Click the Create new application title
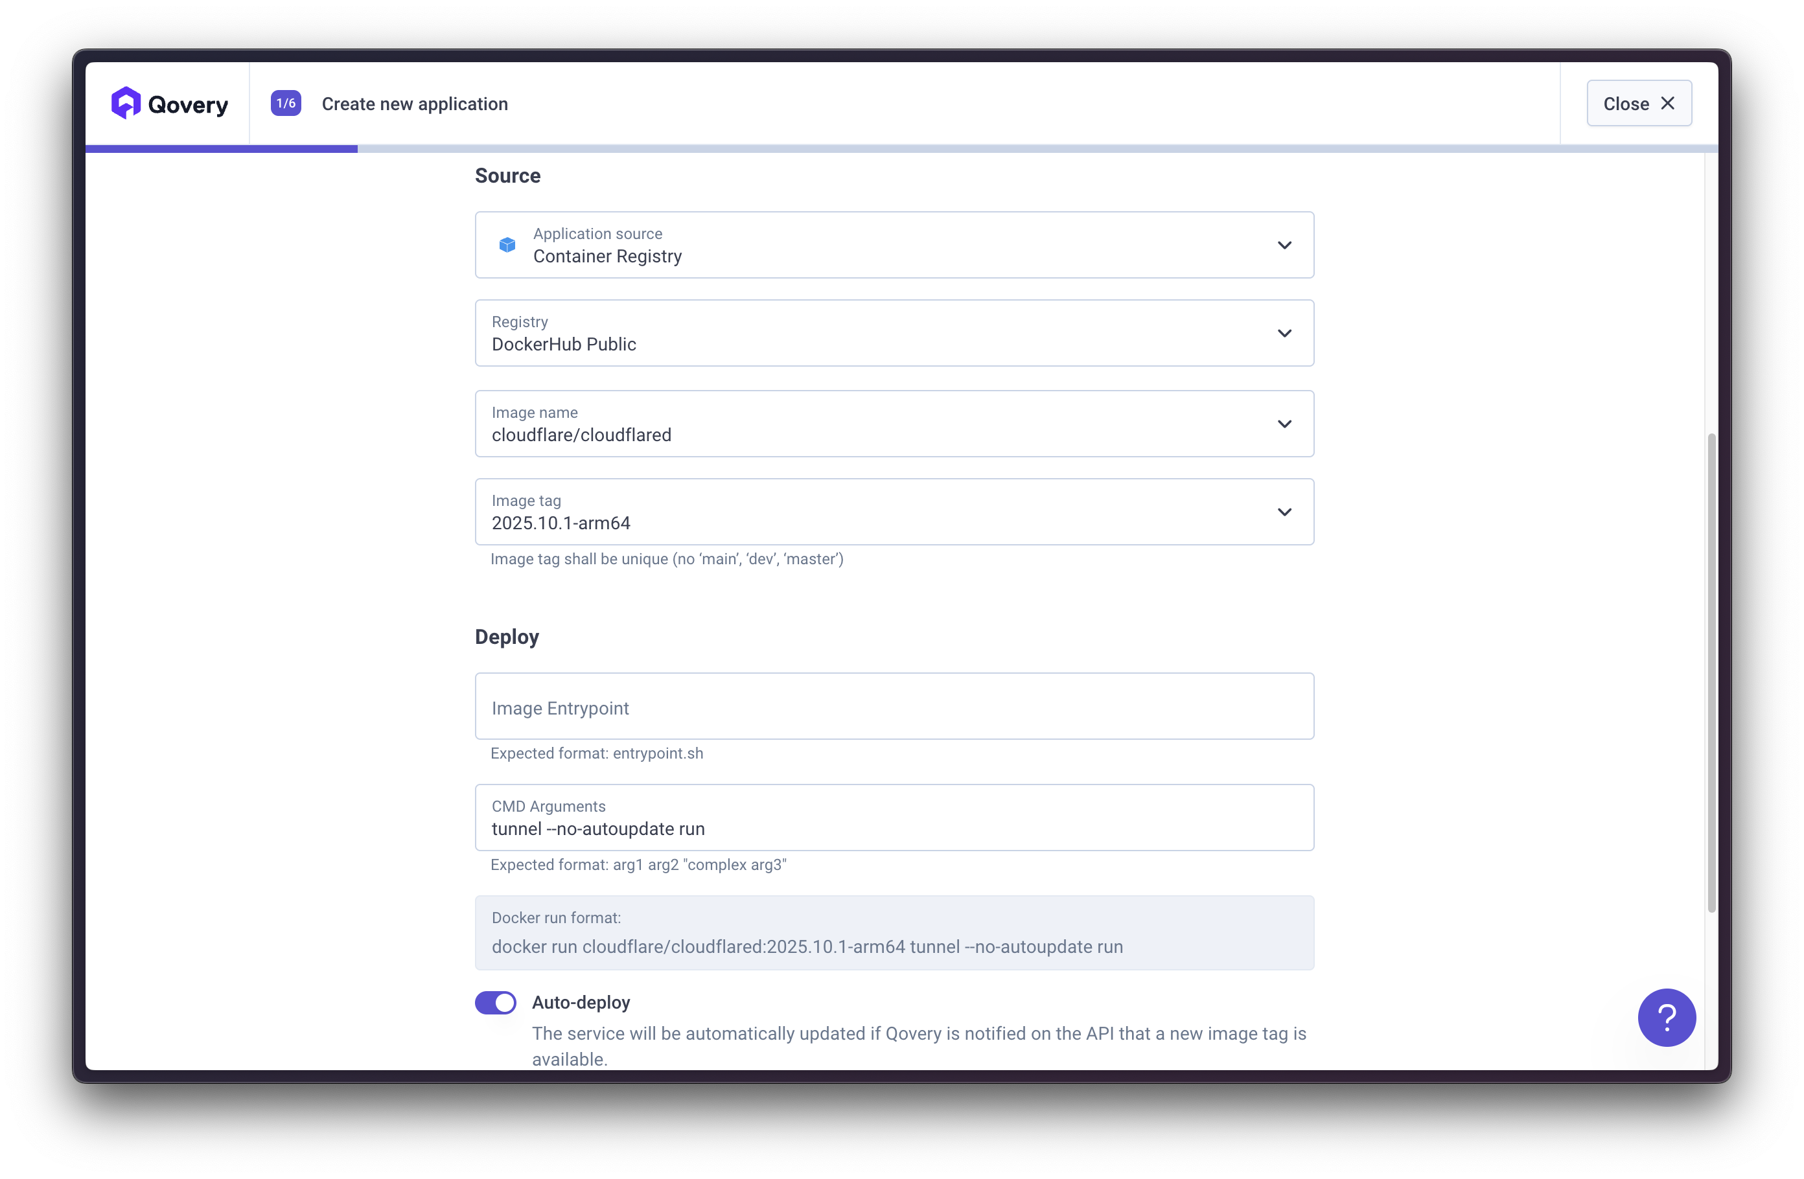 415,104
